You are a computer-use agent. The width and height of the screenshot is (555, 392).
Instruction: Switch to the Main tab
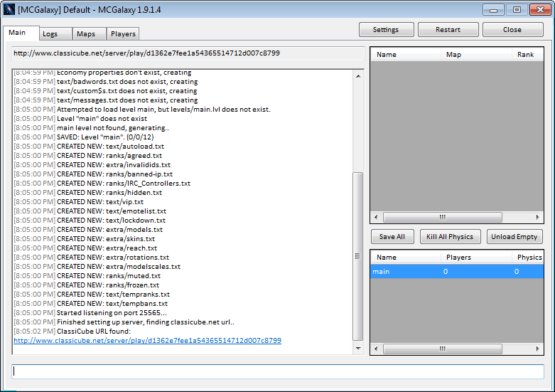click(x=21, y=33)
